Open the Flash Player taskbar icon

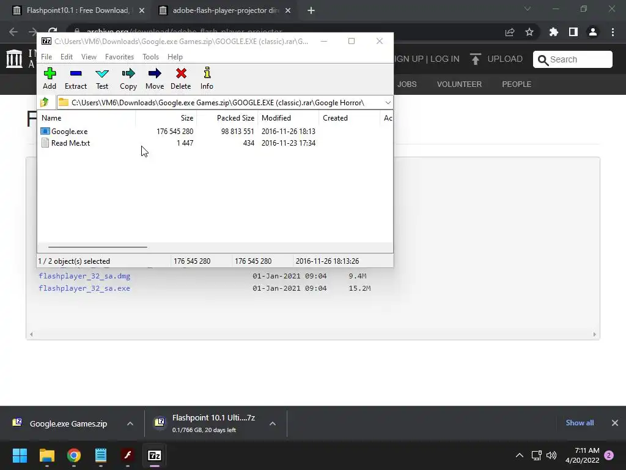127,455
